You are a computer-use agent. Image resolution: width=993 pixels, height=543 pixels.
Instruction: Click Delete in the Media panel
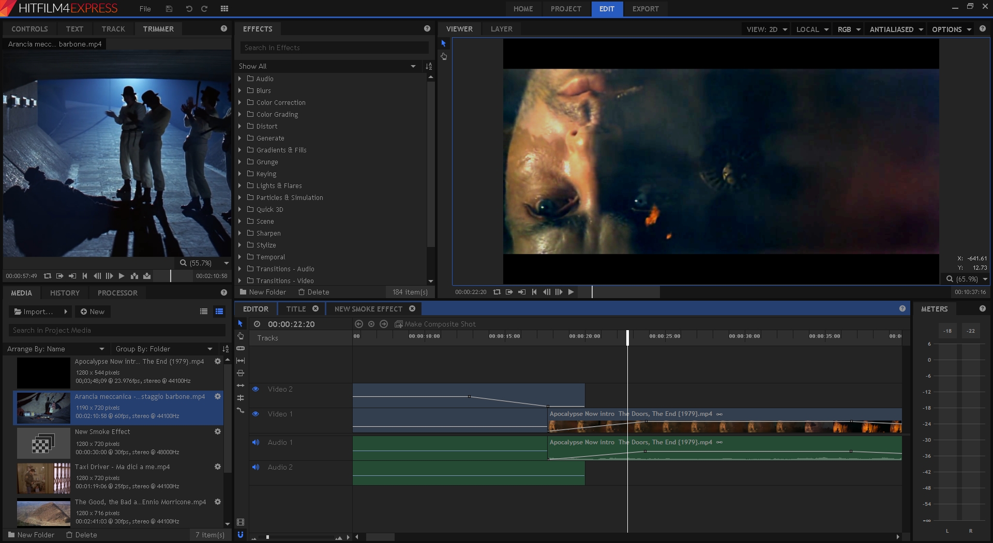point(81,535)
